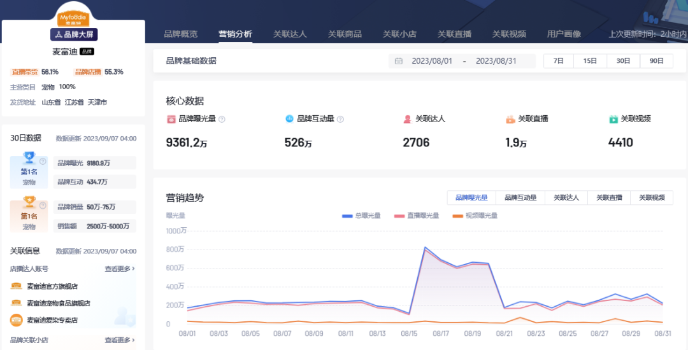
Task: Select the 15日 quick range button
Action: tap(590, 61)
